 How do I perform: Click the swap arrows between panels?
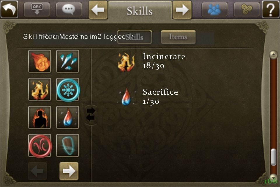[x=91, y=115]
